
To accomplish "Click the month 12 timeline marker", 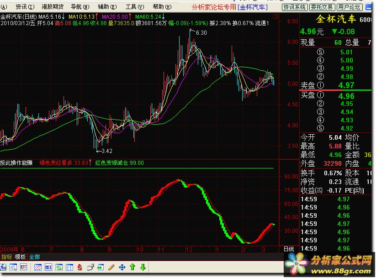I will click(189, 250).
